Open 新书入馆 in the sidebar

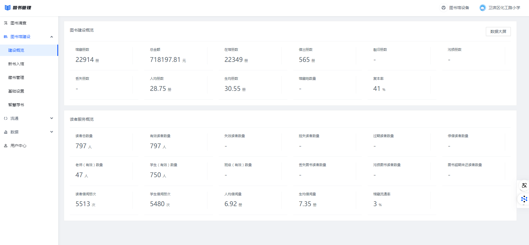point(16,64)
